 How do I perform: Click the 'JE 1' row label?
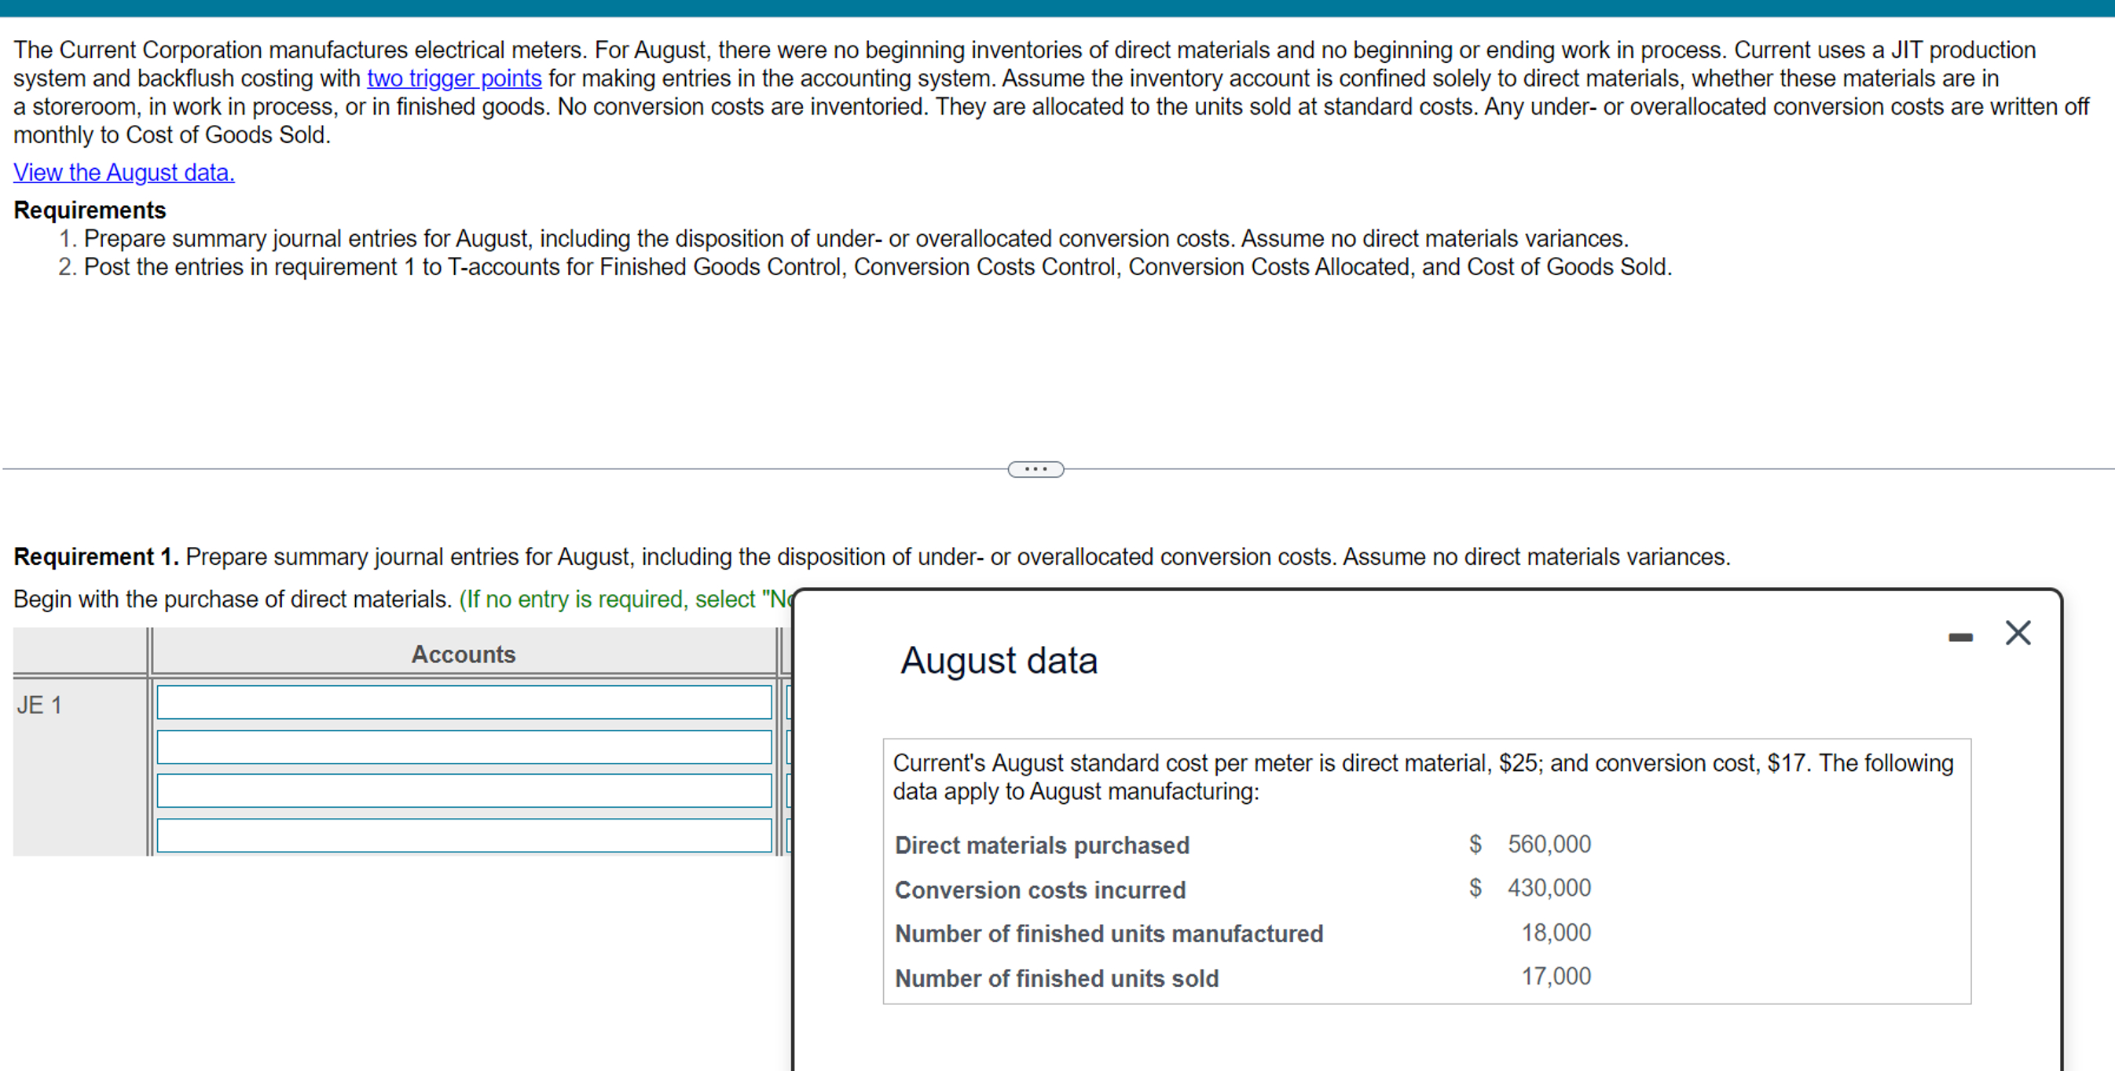tap(39, 706)
